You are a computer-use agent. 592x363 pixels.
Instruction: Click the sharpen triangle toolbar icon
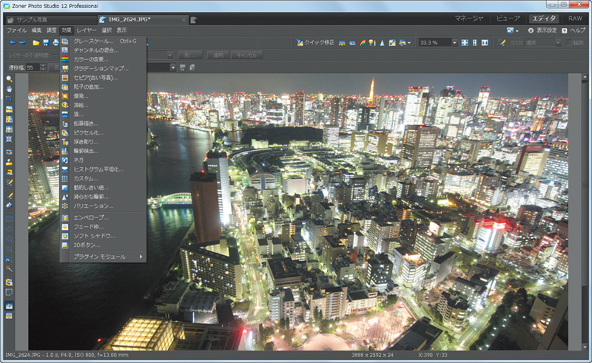pyautogui.click(x=382, y=43)
